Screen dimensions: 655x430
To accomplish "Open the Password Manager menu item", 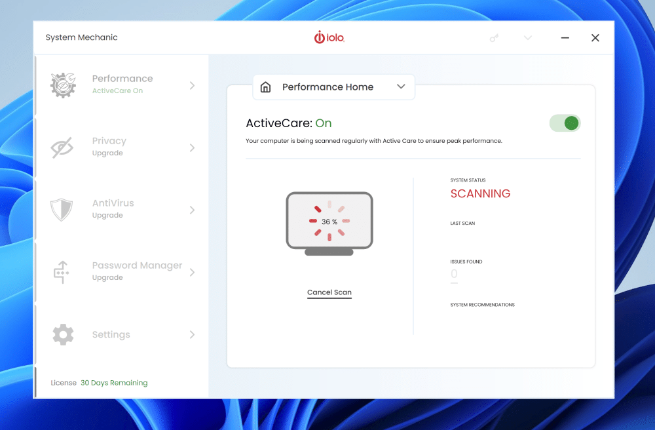I will coord(137,265).
